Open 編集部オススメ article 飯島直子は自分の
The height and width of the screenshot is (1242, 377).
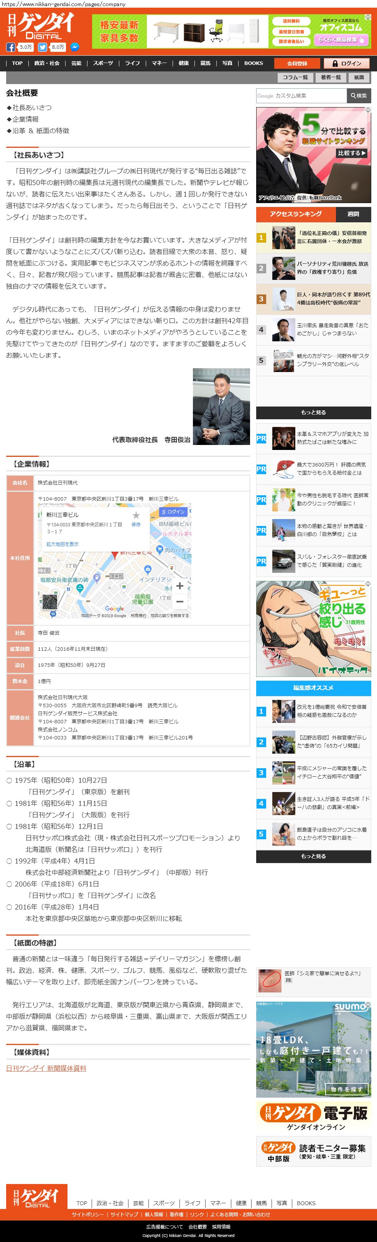click(313, 834)
